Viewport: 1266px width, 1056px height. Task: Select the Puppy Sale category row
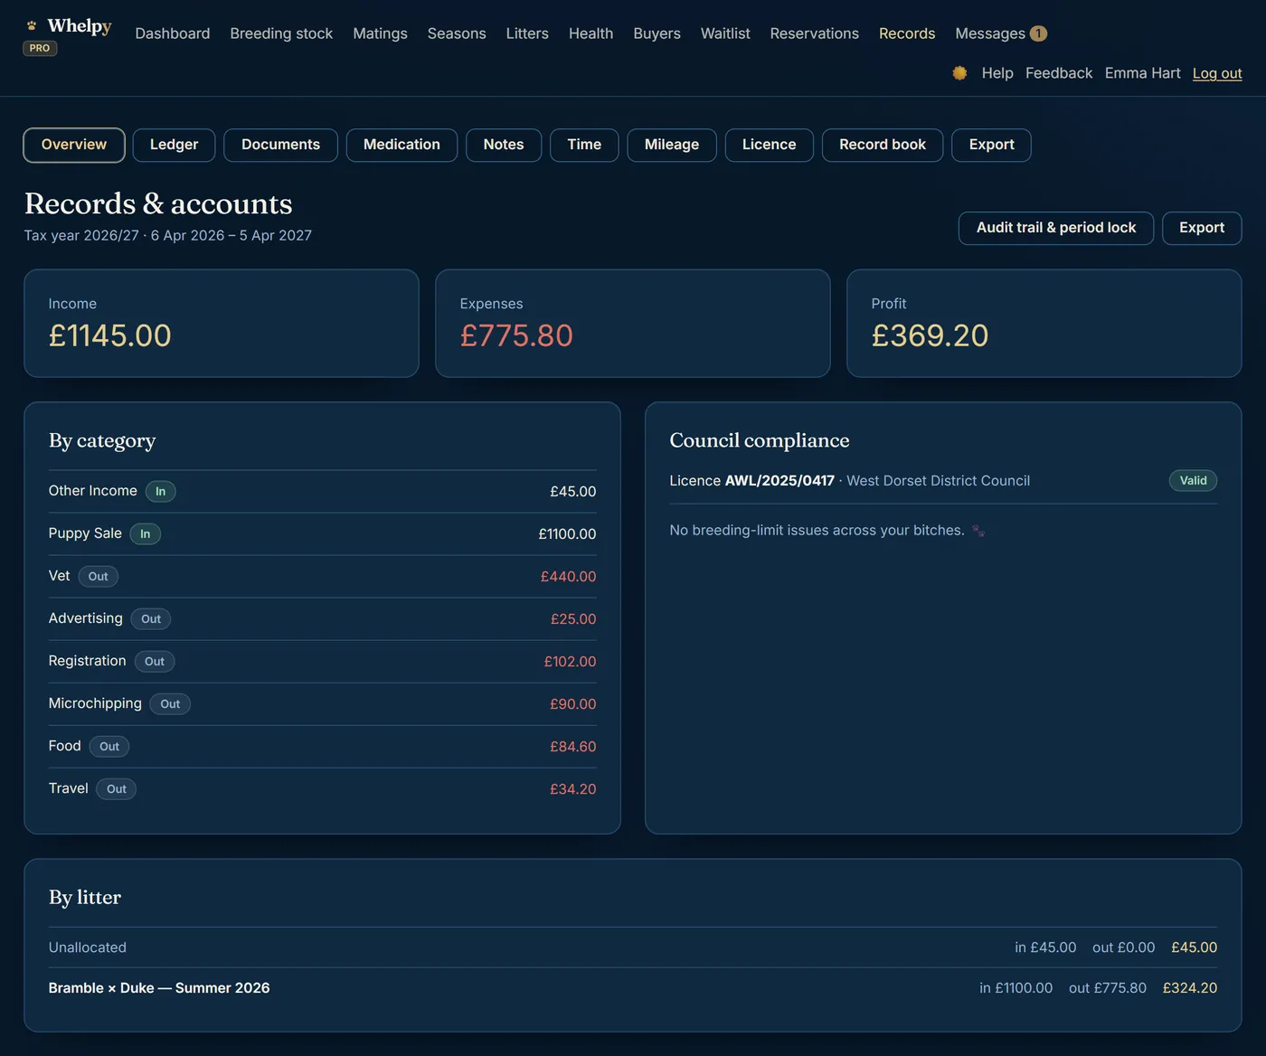(322, 533)
